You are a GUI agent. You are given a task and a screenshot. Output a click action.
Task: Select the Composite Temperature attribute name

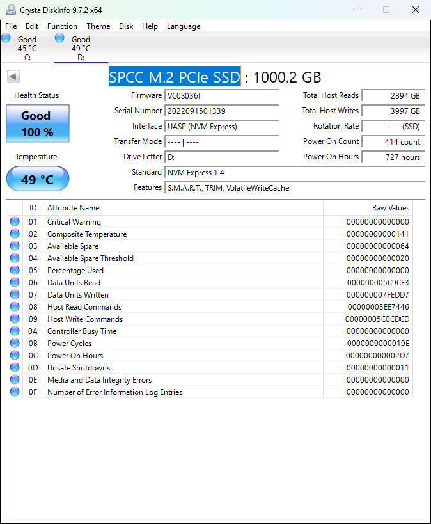pos(87,234)
